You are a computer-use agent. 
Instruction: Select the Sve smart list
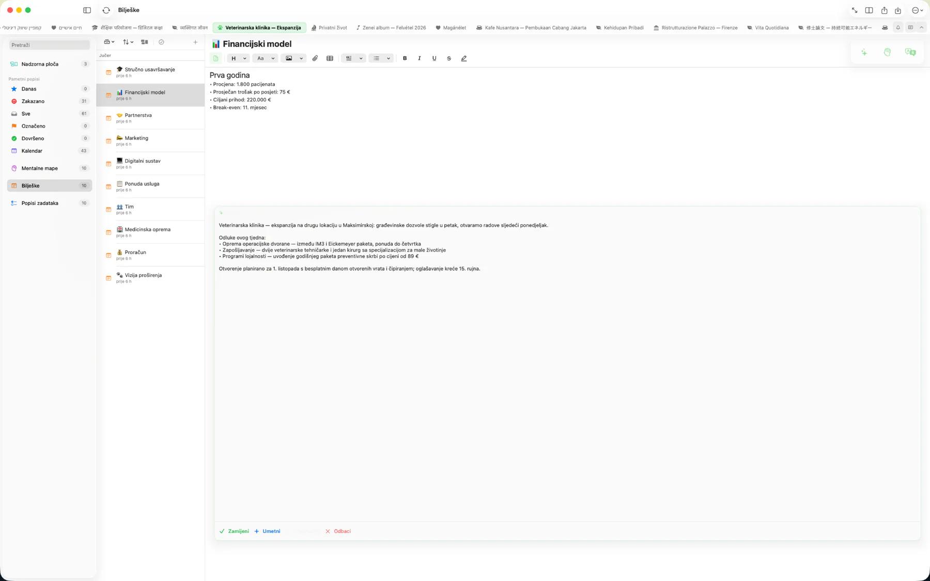pyautogui.click(x=50, y=114)
